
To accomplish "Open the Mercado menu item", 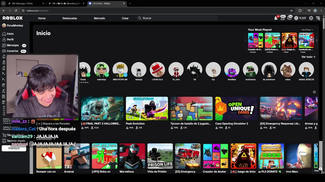I will [x=99, y=18].
